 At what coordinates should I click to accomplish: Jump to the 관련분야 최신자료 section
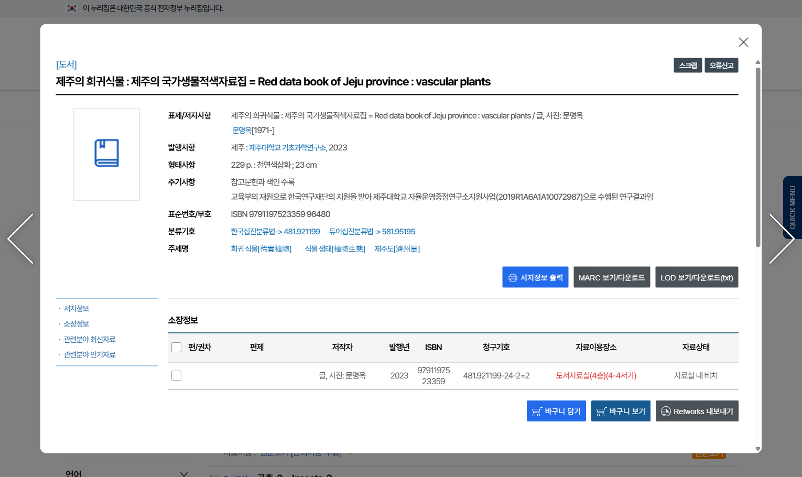[90, 340]
